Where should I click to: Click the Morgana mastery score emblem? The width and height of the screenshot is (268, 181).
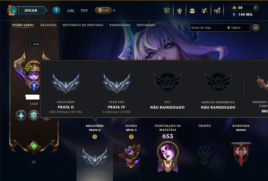pyautogui.click(x=168, y=157)
